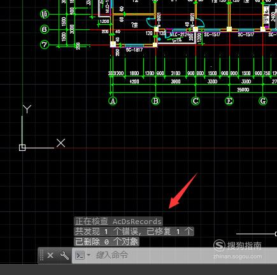Screen dimensions: 277x275
Task: Grab the command line grip handle
Action: (41, 255)
